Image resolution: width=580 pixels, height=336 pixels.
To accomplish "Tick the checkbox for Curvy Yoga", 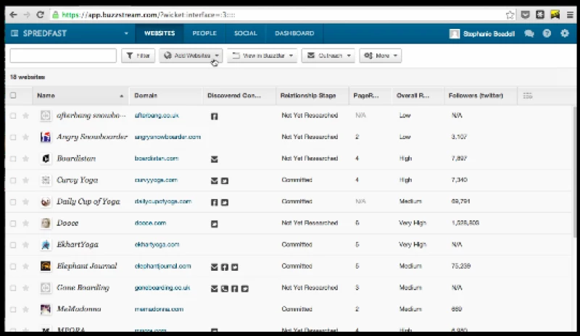I will point(13,180).
